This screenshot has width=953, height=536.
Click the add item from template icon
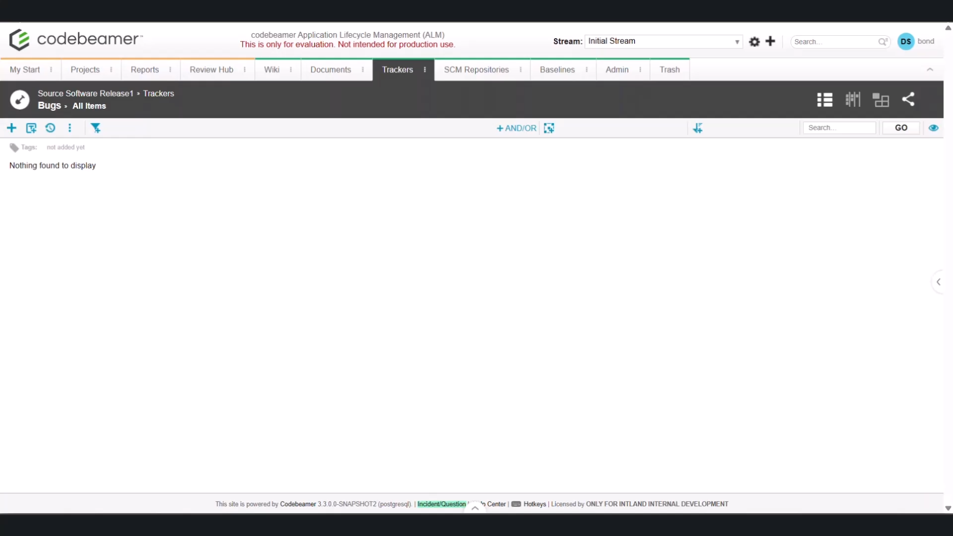point(31,128)
